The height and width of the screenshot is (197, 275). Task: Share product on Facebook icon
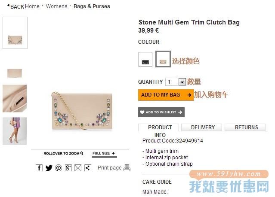39,168
